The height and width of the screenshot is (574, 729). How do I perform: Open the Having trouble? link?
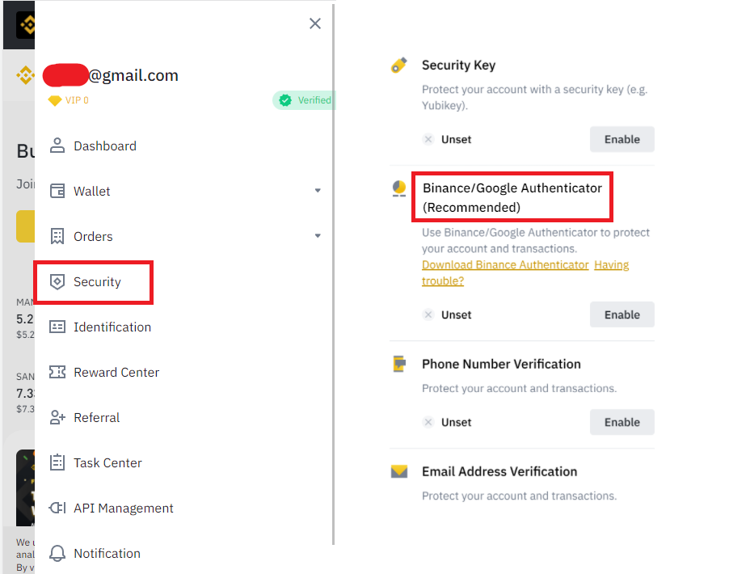pyautogui.click(x=525, y=272)
